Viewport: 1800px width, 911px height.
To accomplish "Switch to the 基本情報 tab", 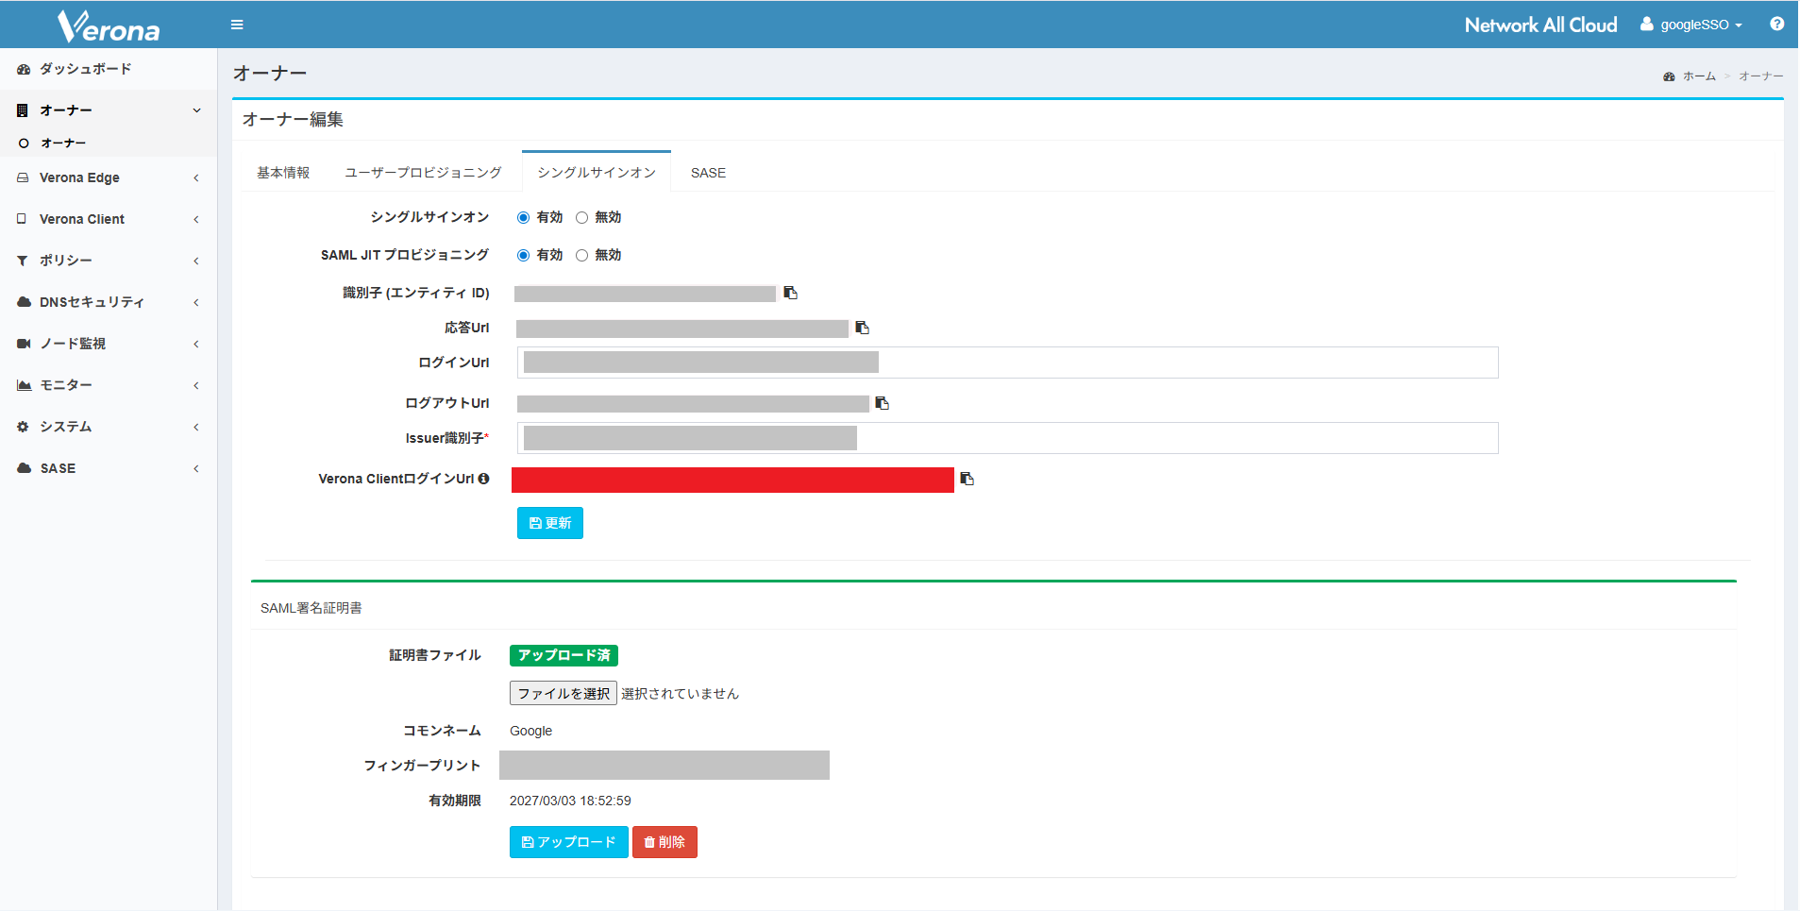I will (x=283, y=173).
